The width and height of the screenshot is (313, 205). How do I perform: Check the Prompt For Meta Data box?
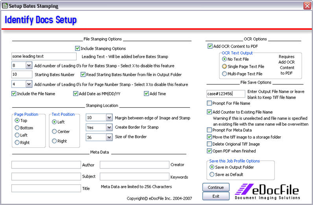(210, 130)
